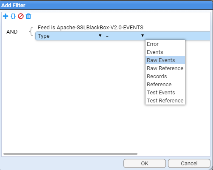Select the Feed is Apache-SSLBlackBox-V2.0-EVENTS term
The image size is (213, 170).
(90, 28)
